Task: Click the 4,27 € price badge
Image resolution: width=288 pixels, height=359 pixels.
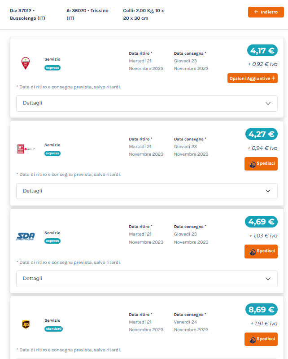Action: tap(261, 134)
